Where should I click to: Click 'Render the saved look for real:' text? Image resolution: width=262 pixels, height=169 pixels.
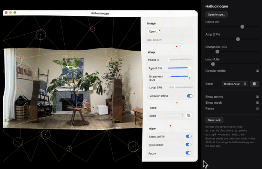(x=224, y=127)
